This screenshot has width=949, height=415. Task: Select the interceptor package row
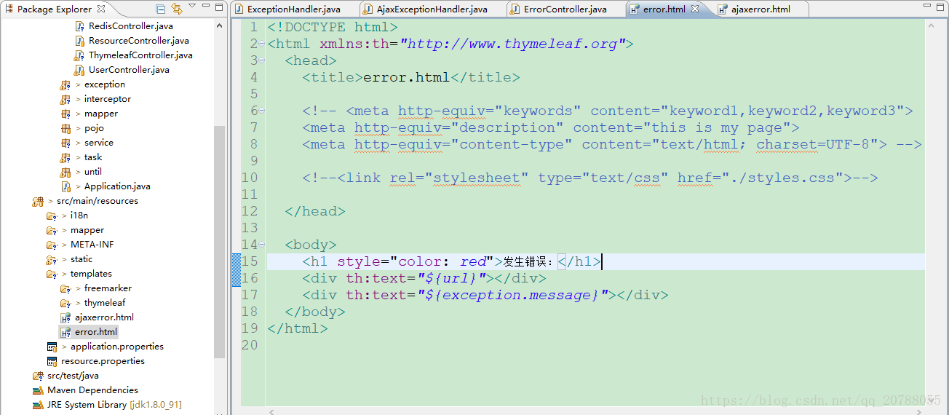108,99
